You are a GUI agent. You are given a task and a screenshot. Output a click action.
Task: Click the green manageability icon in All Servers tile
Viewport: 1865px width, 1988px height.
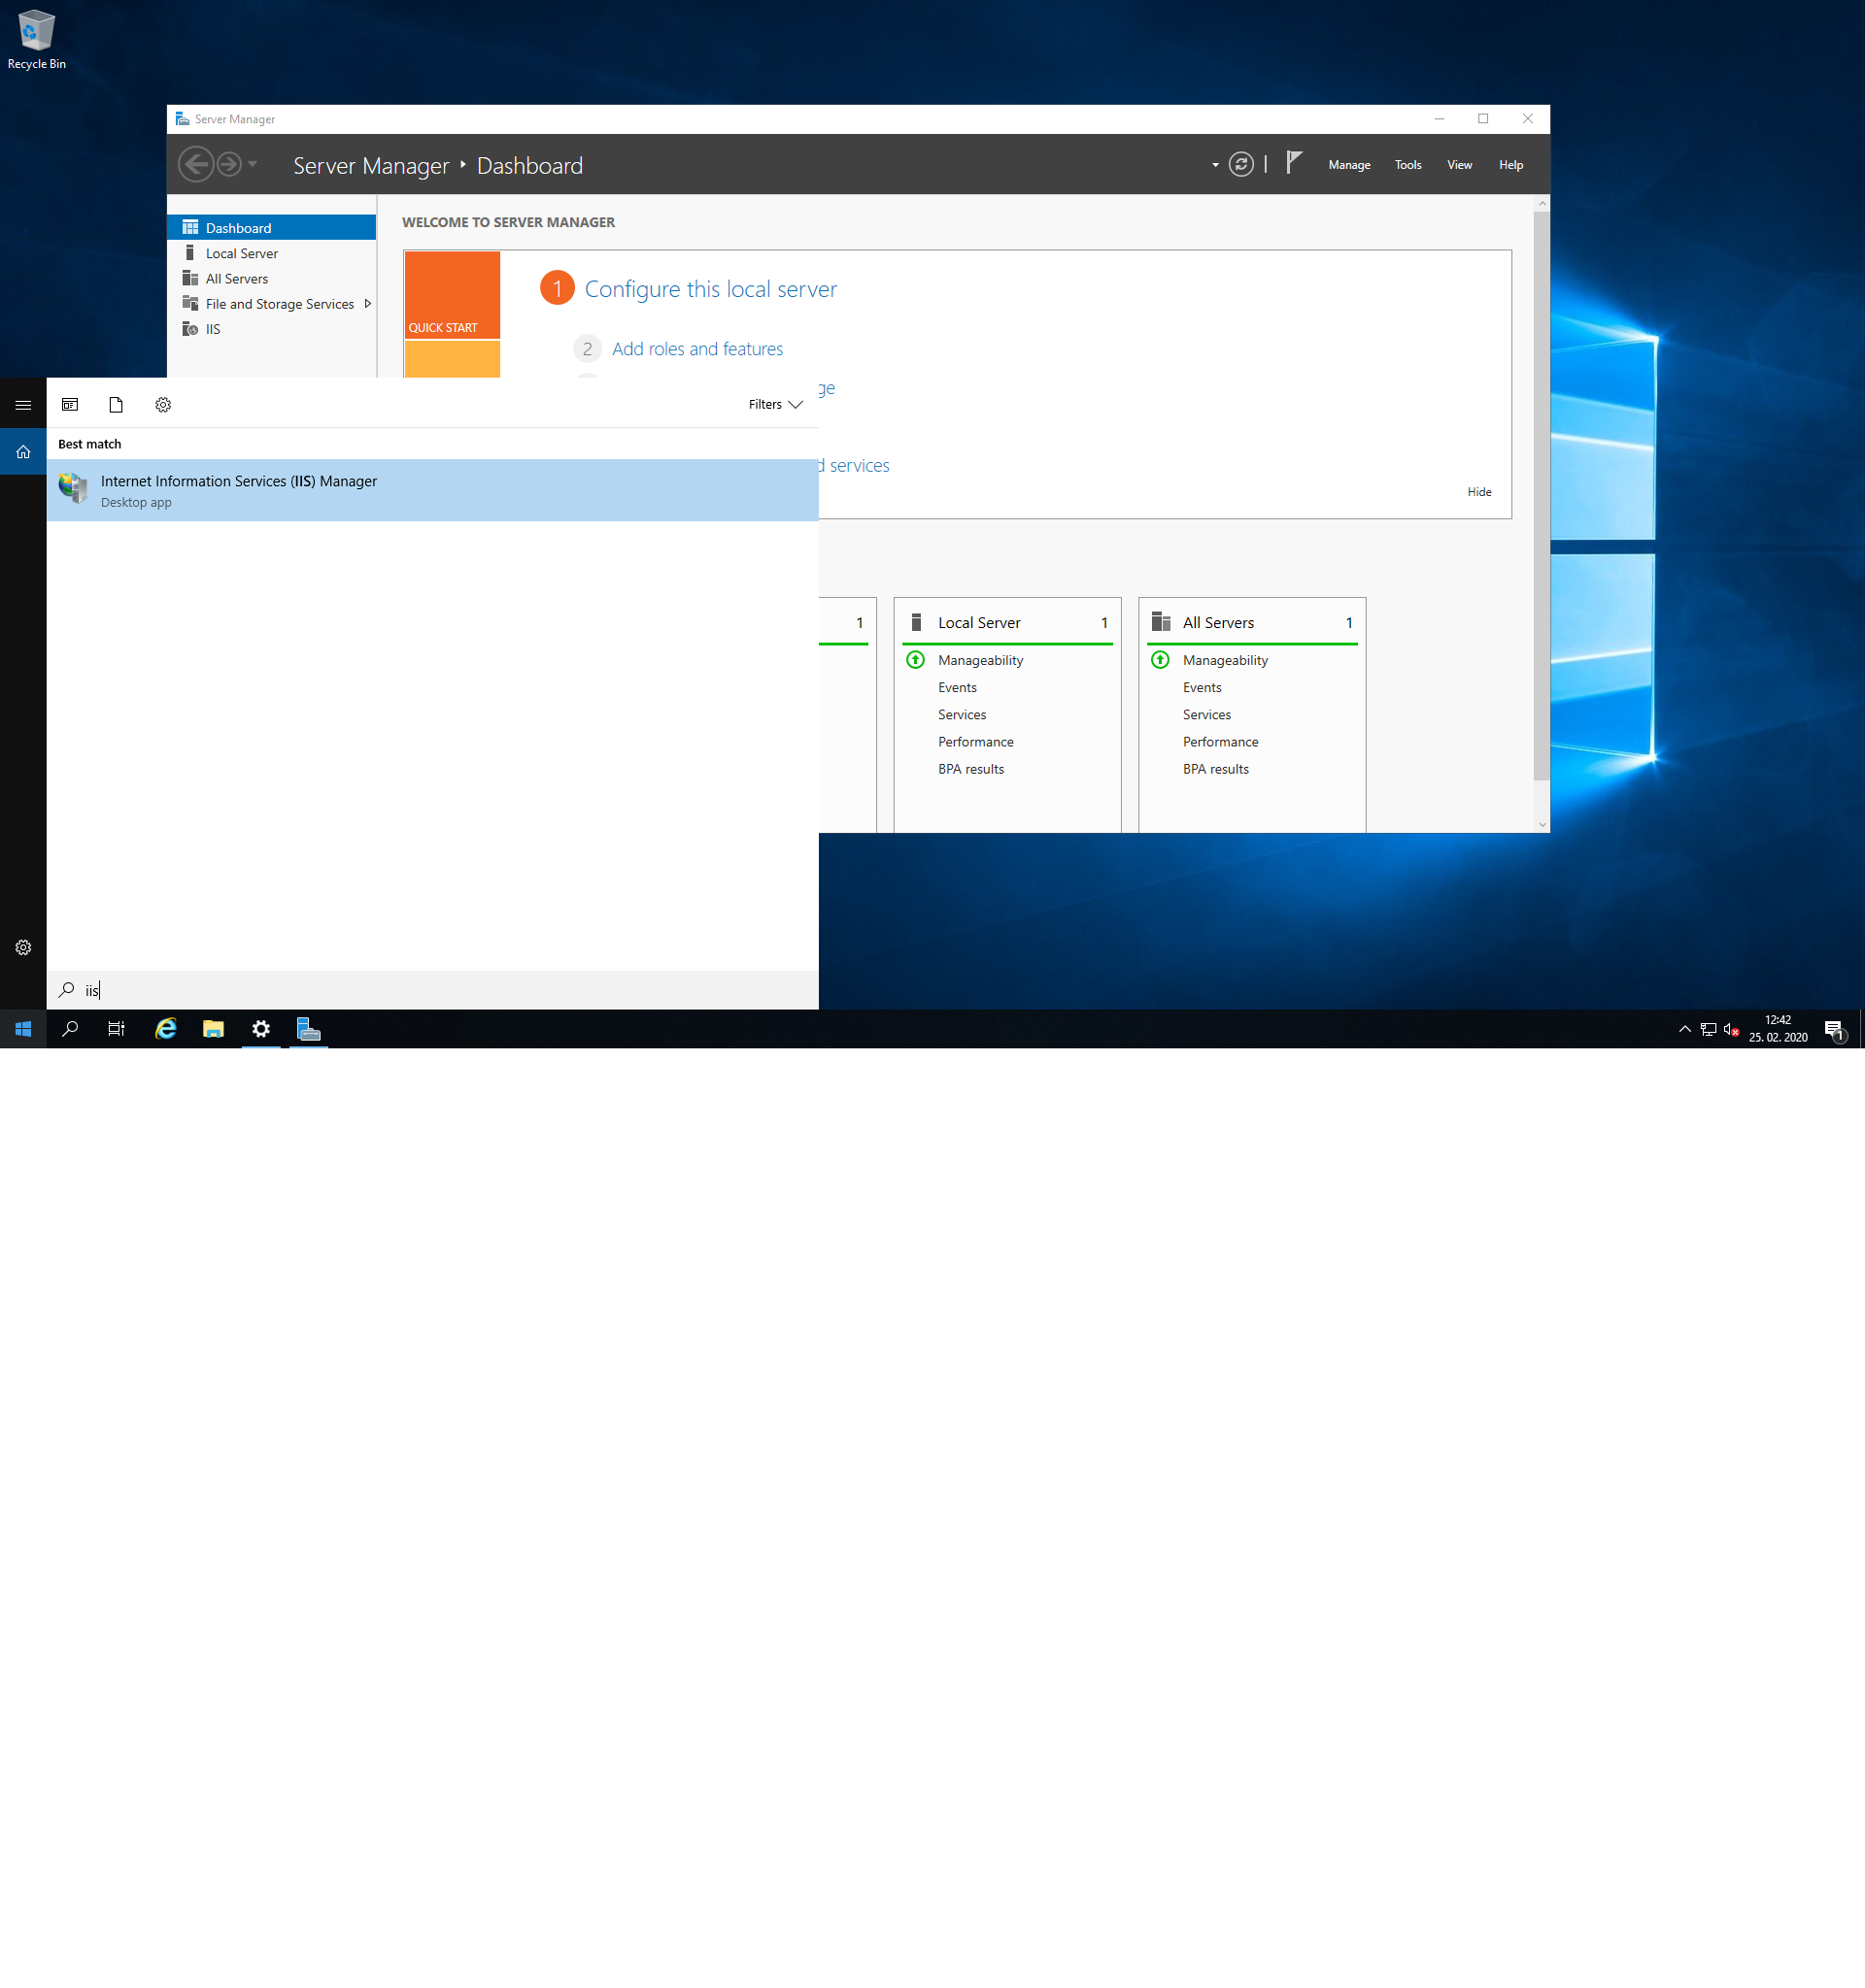1160,659
